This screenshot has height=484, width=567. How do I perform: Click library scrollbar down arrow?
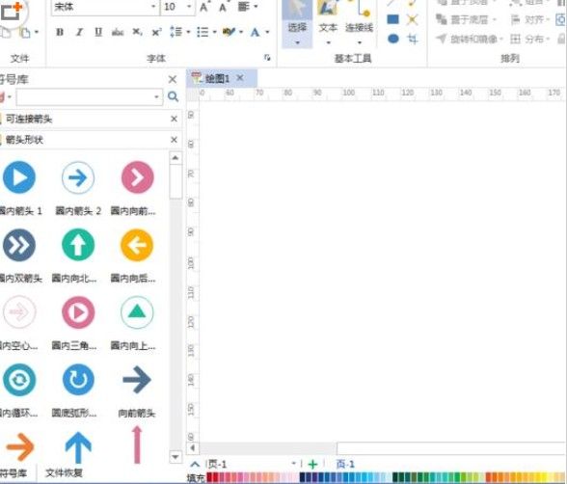175,457
